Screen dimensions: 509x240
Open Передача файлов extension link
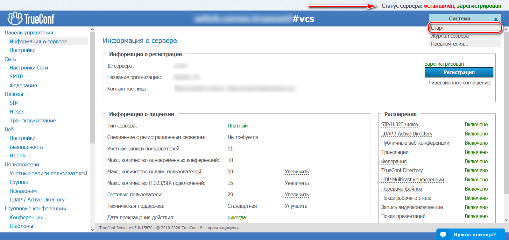(x=402, y=189)
